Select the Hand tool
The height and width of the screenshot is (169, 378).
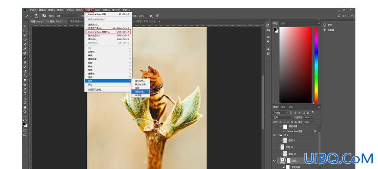pos(25,107)
